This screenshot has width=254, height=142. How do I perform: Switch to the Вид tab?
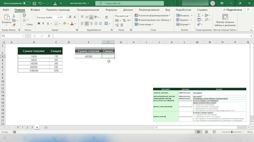tap(167, 10)
